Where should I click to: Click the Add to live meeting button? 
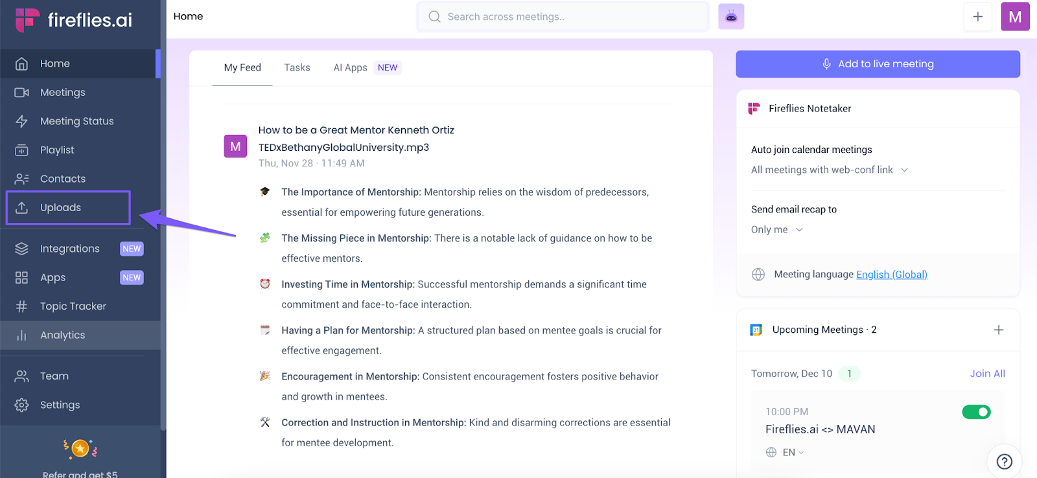coord(878,64)
